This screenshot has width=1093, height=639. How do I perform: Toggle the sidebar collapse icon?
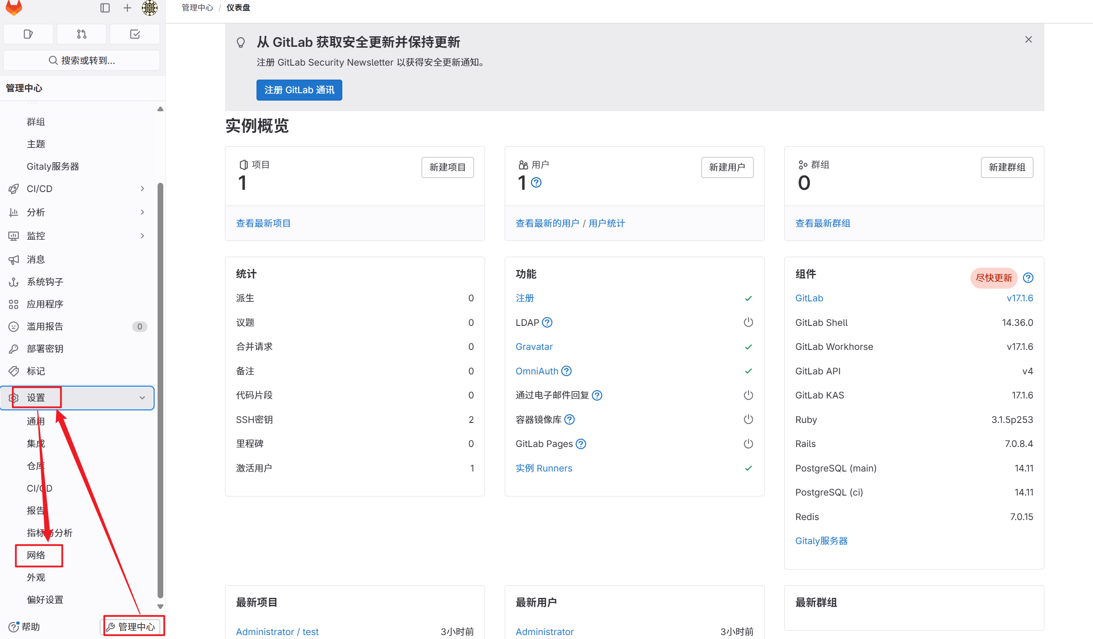tap(105, 8)
